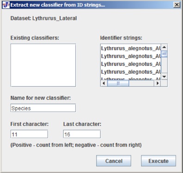
Task: Click the Last character input field
Action: coord(82,134)
